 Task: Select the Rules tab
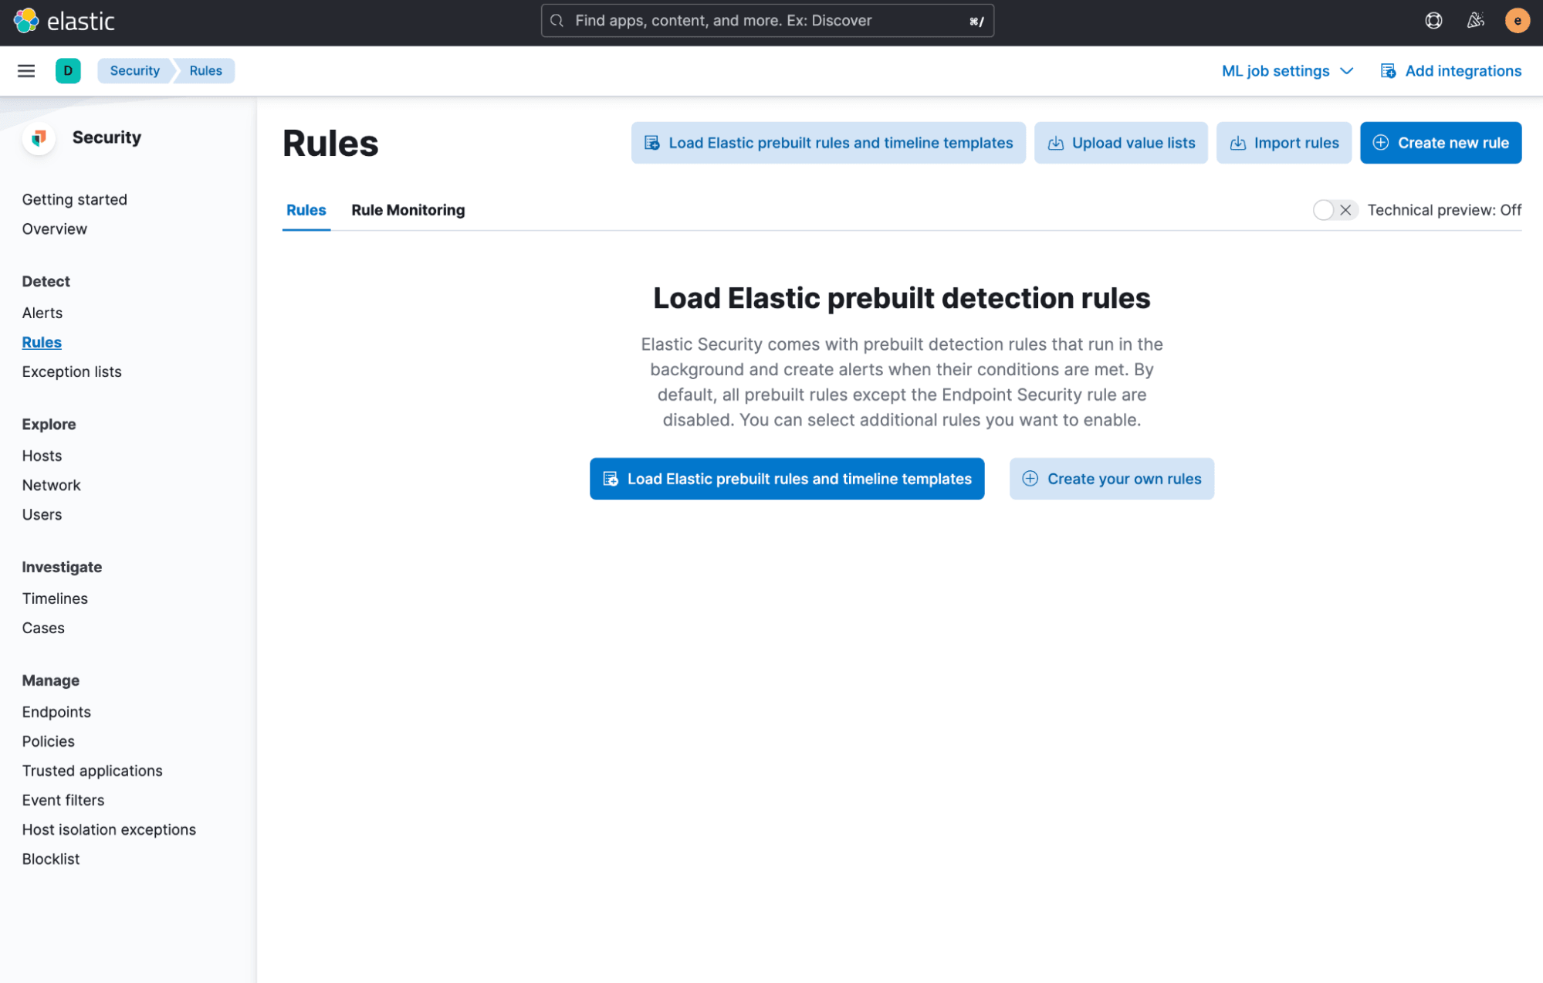(306, 209)
